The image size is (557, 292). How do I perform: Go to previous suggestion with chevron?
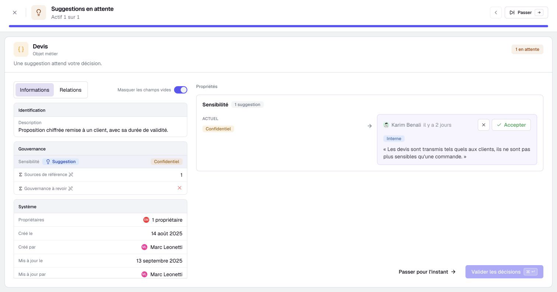point(496,13)
